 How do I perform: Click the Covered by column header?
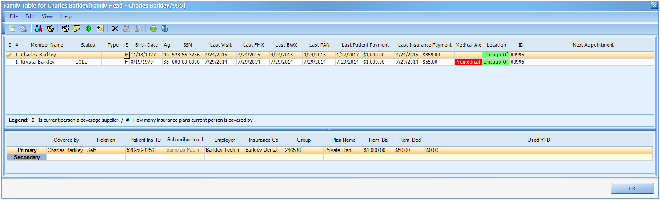[x=66, y=140]
